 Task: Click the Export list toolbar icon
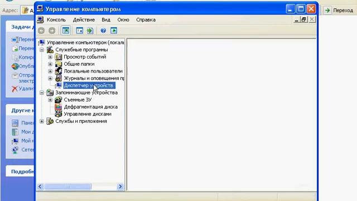coord(90,31)
